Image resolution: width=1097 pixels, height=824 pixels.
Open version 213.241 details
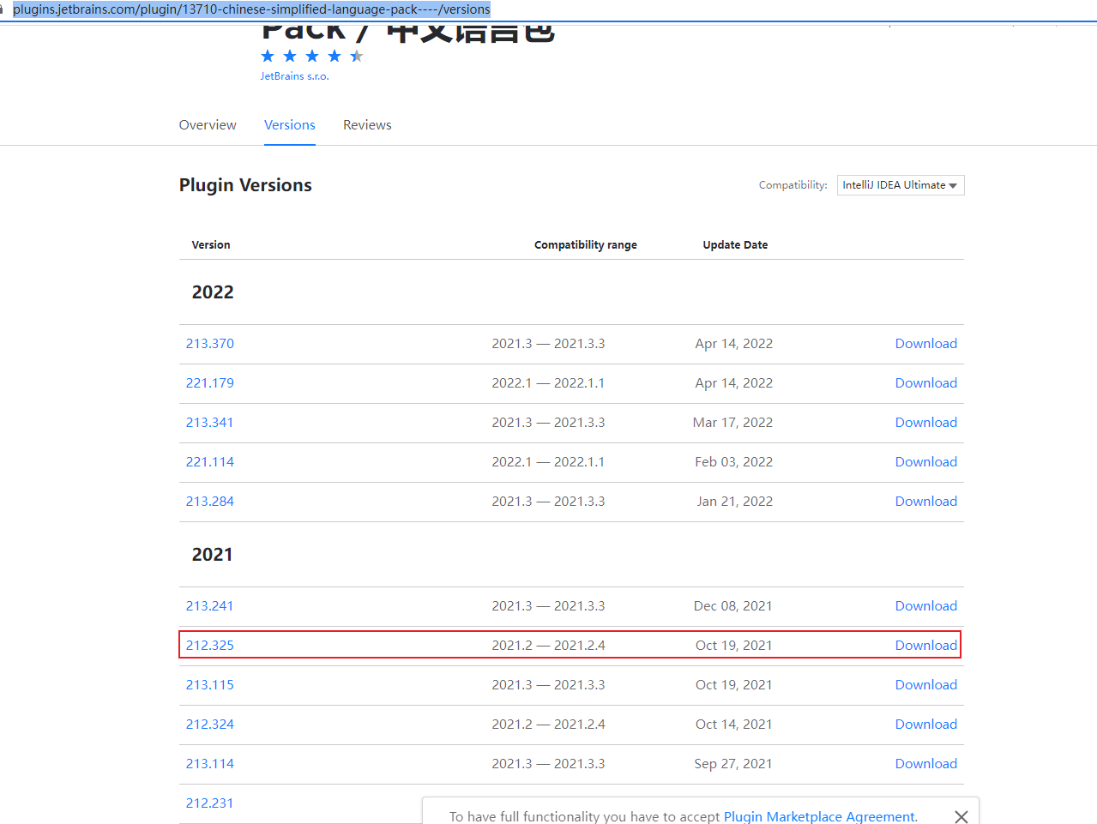210,606
